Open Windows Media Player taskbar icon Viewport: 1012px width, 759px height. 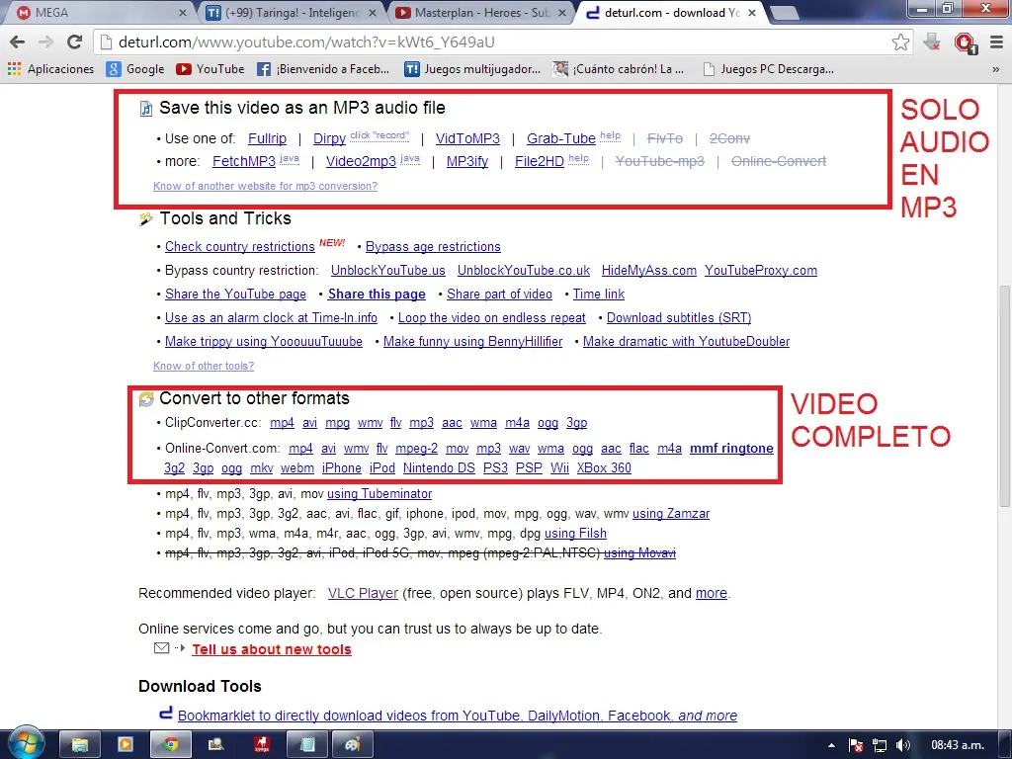point(126,745)
